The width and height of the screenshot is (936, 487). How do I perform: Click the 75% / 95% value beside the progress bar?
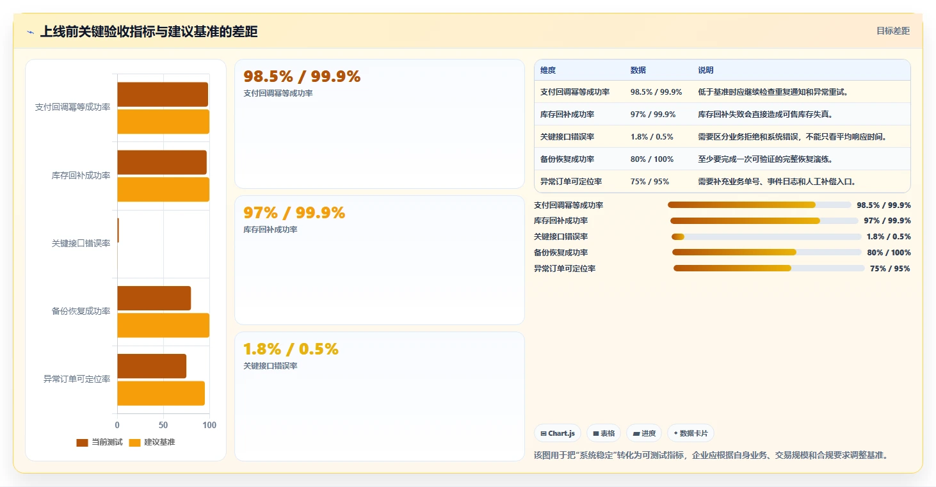[x=890, y=269]
